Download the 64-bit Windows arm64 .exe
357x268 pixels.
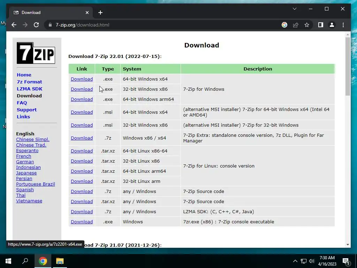coord(82,99)
